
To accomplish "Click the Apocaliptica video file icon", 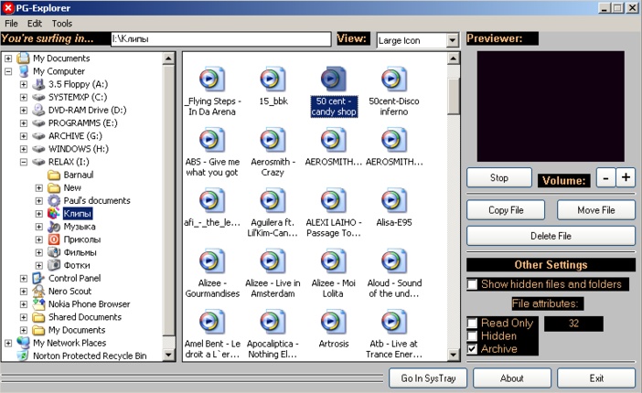I will [x=272, y=322].
